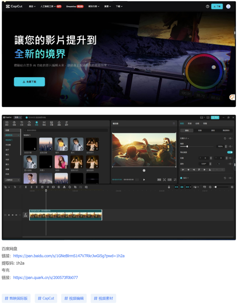This screenshot has width=239, height=304.
Task: Click the lock track icon on the timeline
Action: tap(9, 215)
